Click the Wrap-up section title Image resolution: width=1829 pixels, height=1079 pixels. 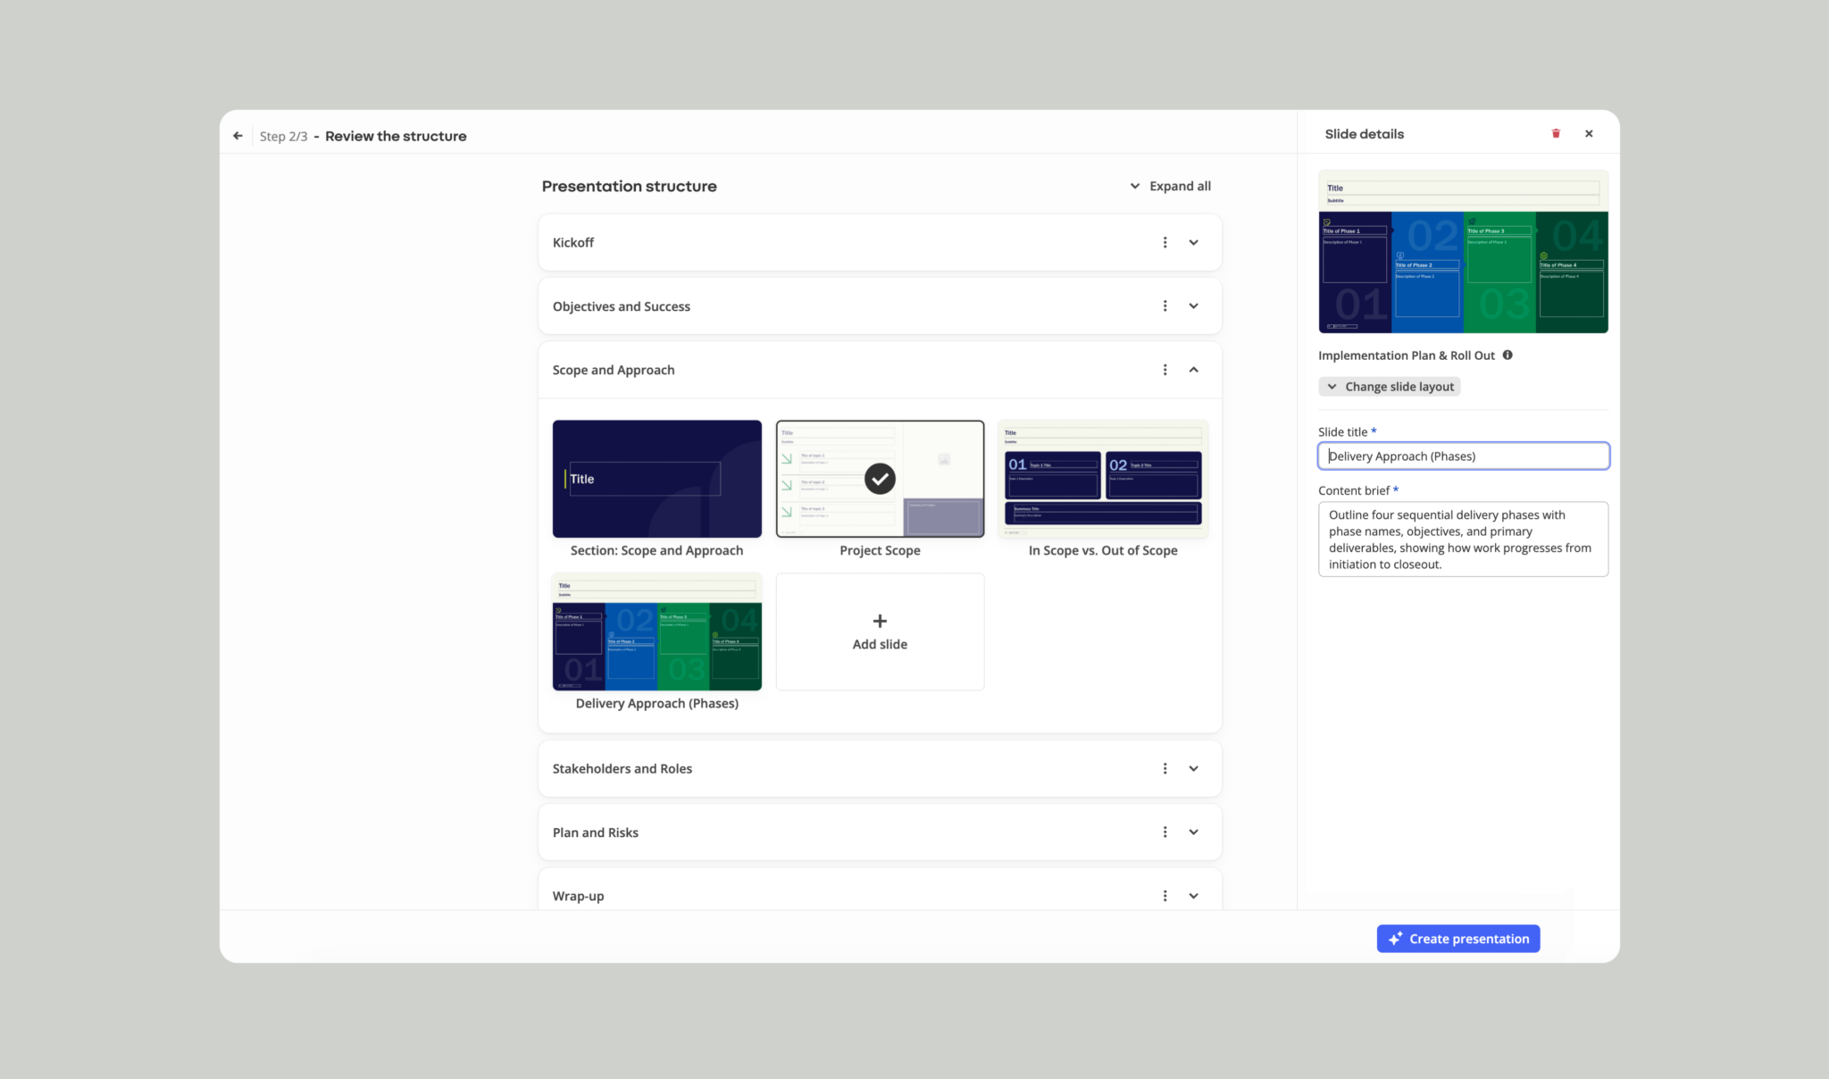[578, 896]
